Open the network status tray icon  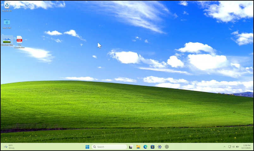[x=230, y=147]
